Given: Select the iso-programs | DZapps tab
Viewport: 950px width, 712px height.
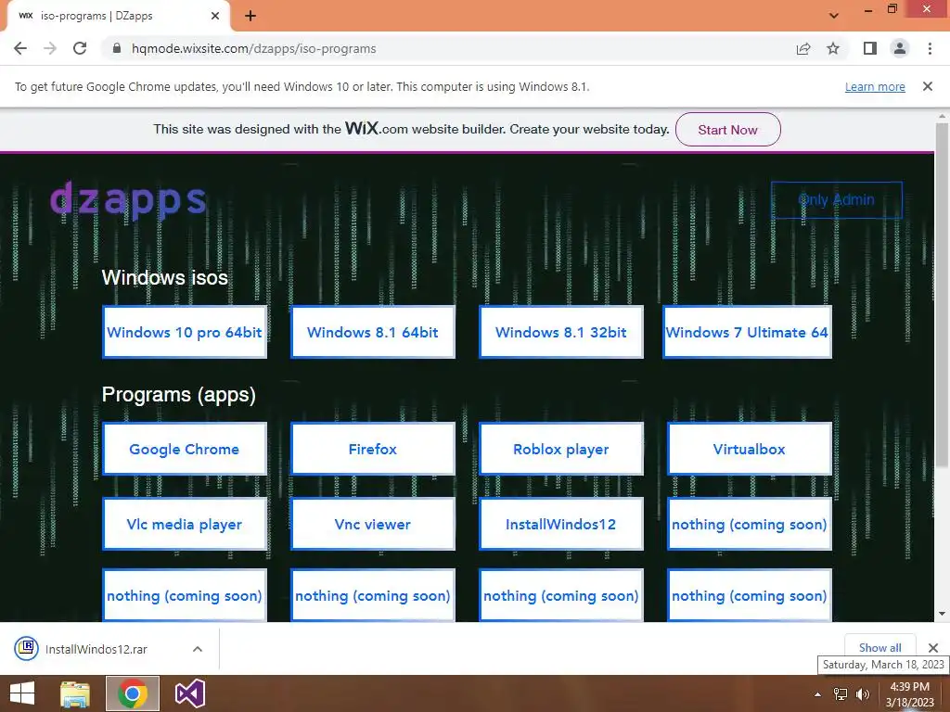Looking at the screenshot, I should click(x=118, y=16).
